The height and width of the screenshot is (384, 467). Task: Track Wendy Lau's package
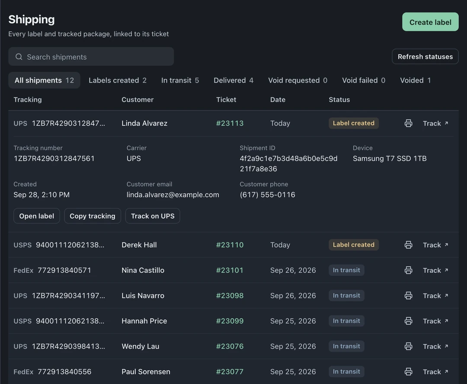point(435,346)
